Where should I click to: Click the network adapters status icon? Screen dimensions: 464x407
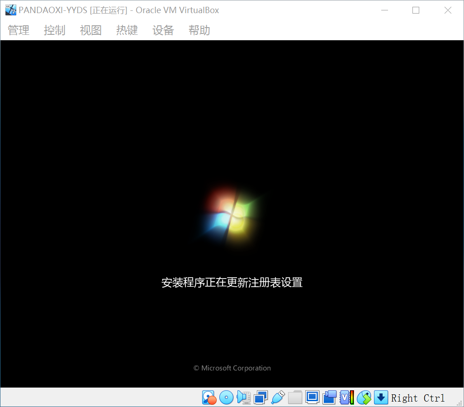(260, 398)
